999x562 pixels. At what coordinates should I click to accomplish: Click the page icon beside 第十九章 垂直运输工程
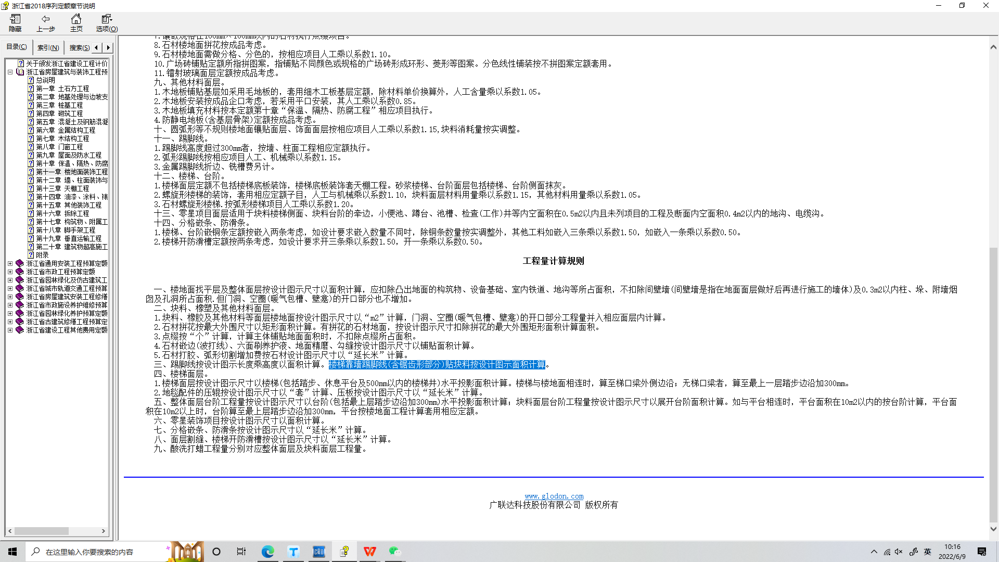point(31,238)
